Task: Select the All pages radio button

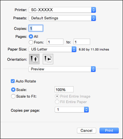Action: (31, 37)
